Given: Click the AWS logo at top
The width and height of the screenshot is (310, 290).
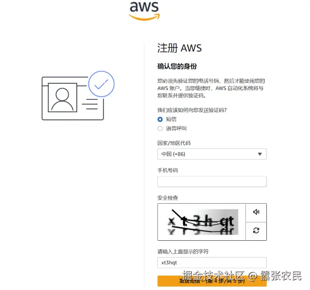Looking at the screenshot, I should coord(144,11).
